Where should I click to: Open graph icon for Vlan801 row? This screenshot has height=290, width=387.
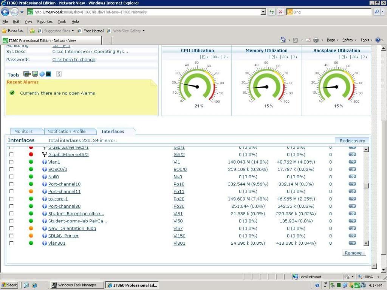point(352,243)
